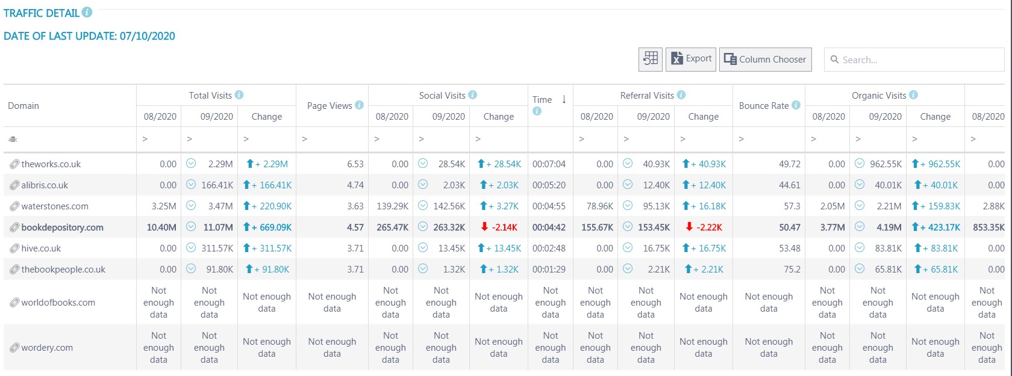Sort by the Page Views column header
The height and width of the screenshot is (376, 1012).
pyautogui.click(x=330, y=105)
